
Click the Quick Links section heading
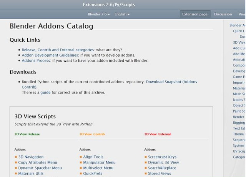(x=25, y=40)
